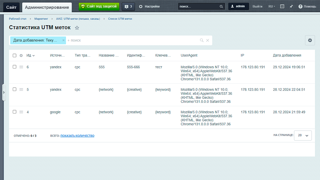
Task: Remove the 'Дата добавления' filter chip
Action: [x=63, y=40]
